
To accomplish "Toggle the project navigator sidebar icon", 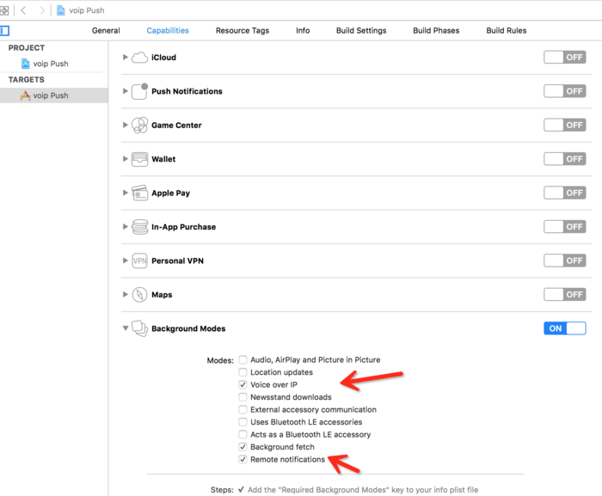I will click(x=4, y=30).
